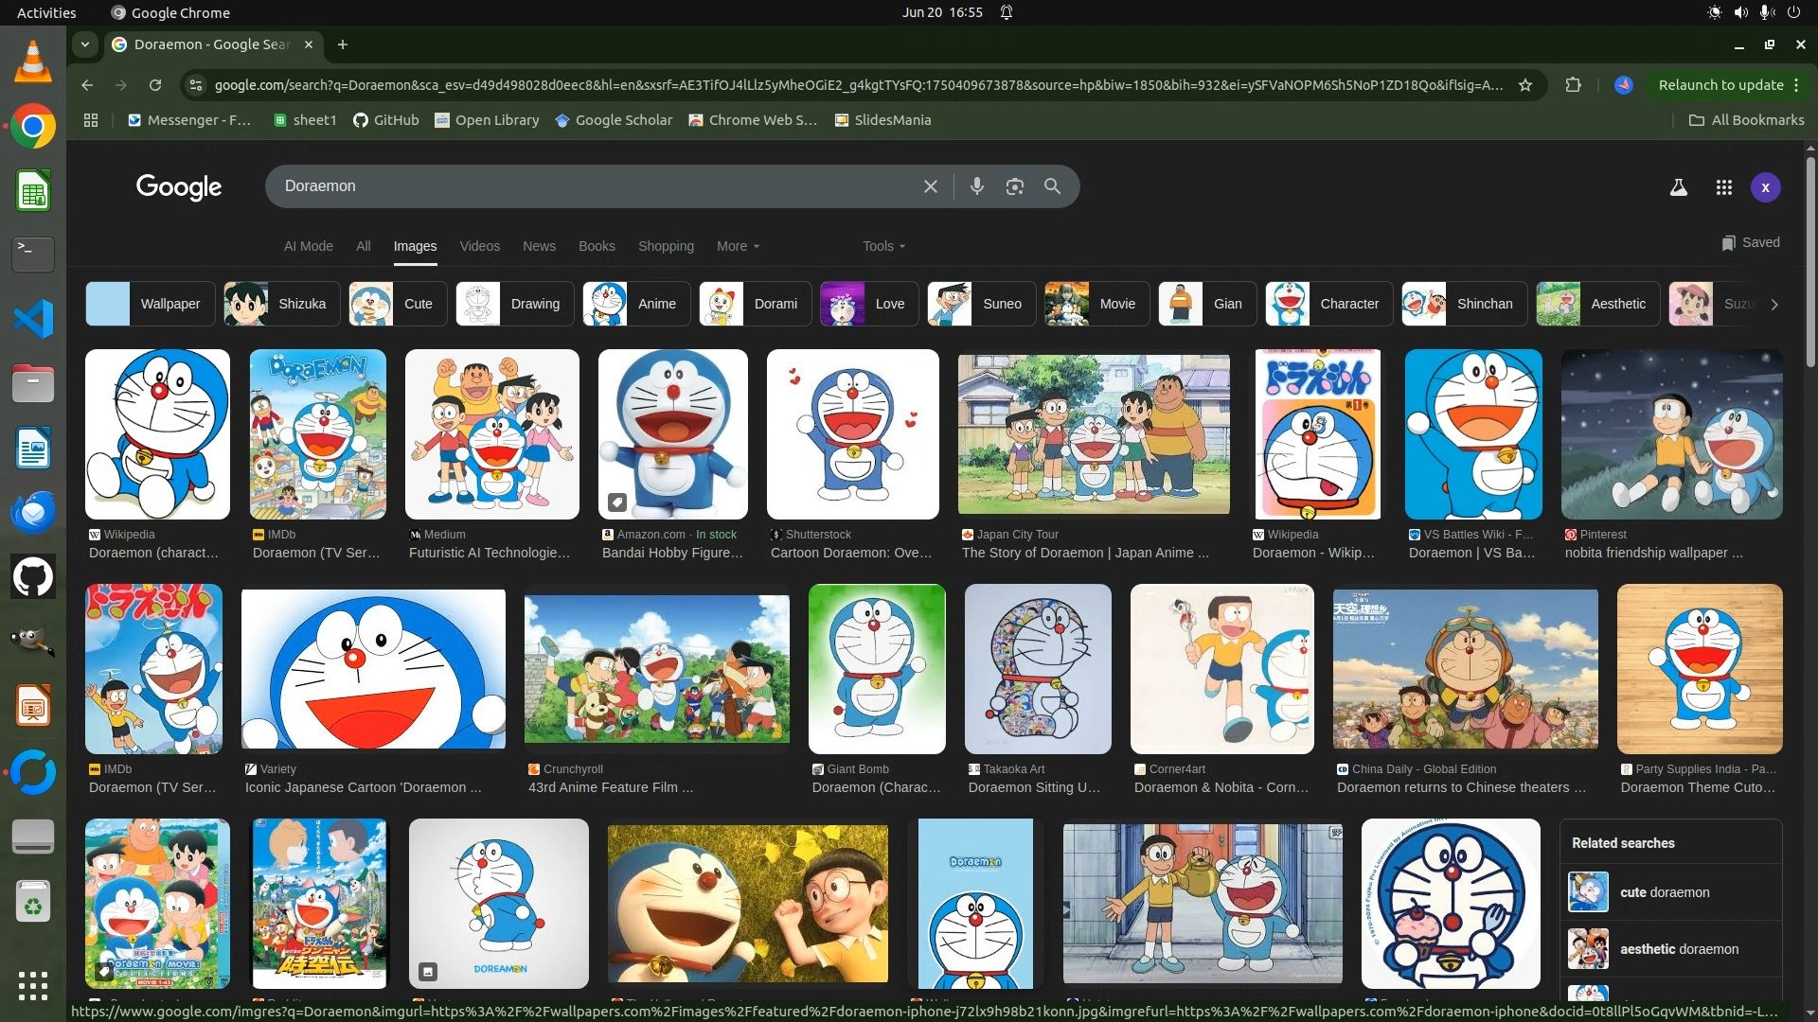Screen dimensions: 1818x1022
Task: Open the cute doraemon related search
Action: pos(1664,892)
